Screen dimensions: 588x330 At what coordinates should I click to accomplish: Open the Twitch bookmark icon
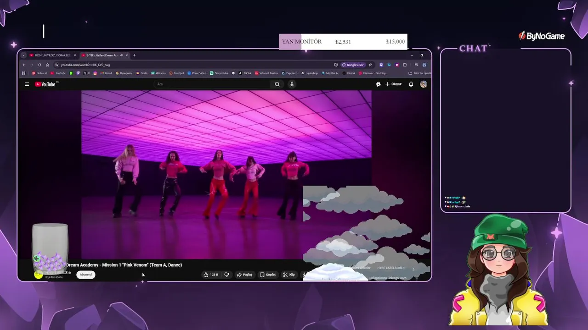click(78, 73)
